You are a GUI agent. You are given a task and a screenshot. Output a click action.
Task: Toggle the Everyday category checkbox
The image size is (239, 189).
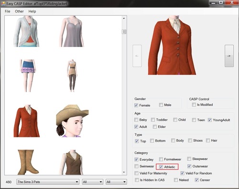click(136, 159)
